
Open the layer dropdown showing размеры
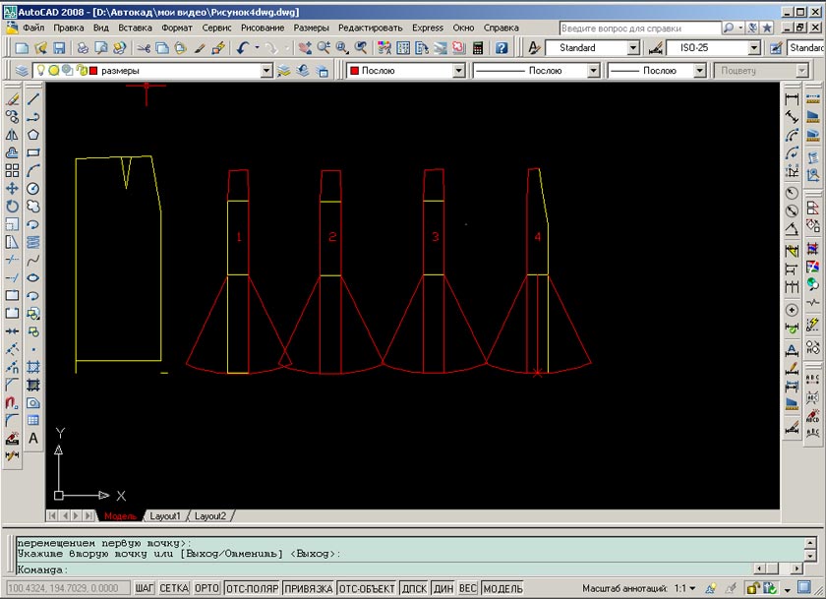point(266,71)
